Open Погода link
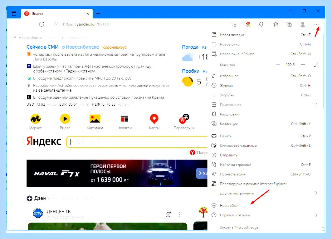This screenshot has width=332, height=239. click(190, 47)
